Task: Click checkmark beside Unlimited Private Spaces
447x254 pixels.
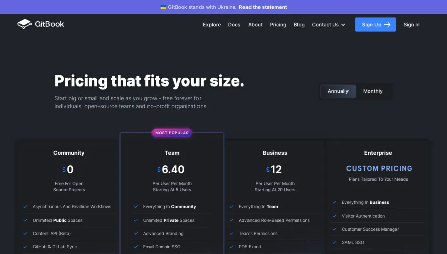Action: pyautogui.click(x=136, y=220)
